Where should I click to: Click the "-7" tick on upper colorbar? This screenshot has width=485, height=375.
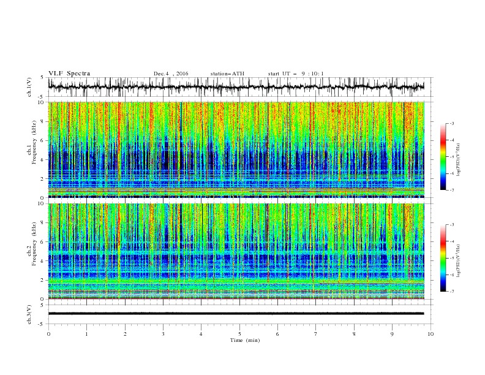coord(452,190)
